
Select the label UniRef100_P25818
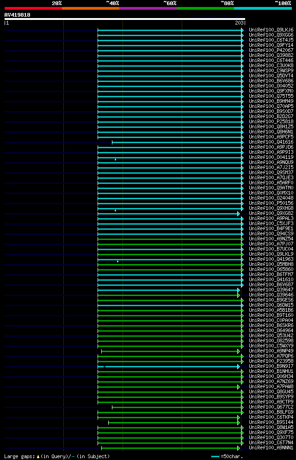(x=271, y=122)
